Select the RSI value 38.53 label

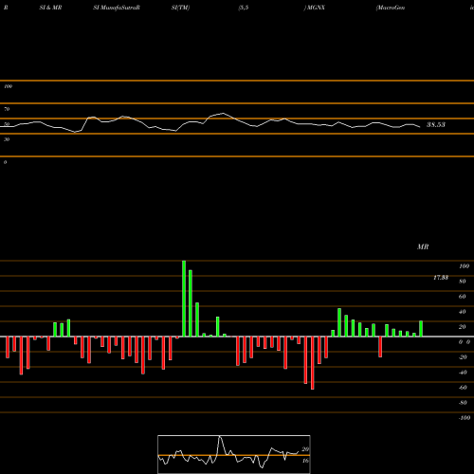(436, 124)
